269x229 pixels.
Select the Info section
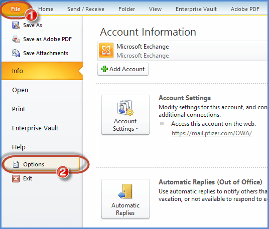click(42, 71)
